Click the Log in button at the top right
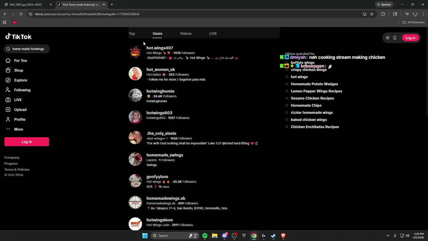Viewport: 428px width, 241px height. [410, 38]
